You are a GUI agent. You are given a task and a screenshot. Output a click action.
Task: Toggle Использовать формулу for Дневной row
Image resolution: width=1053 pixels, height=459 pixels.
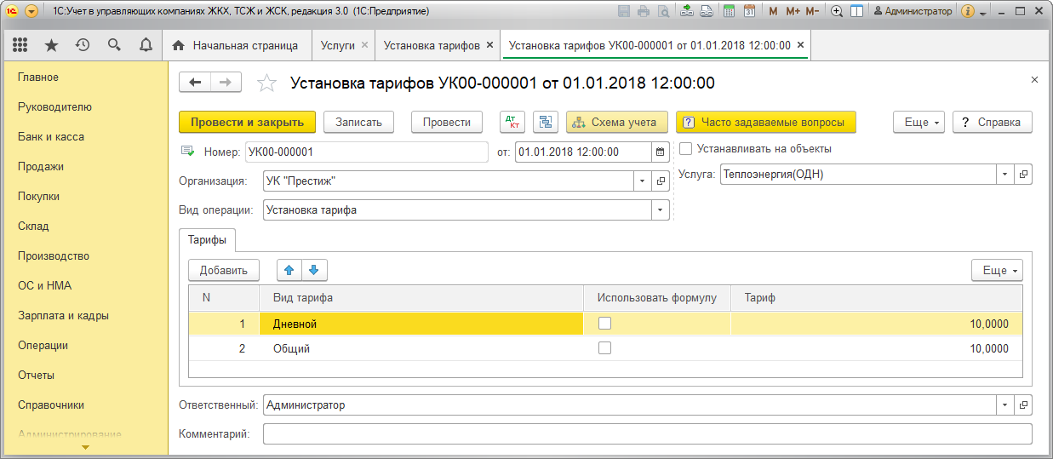[604, 324]
